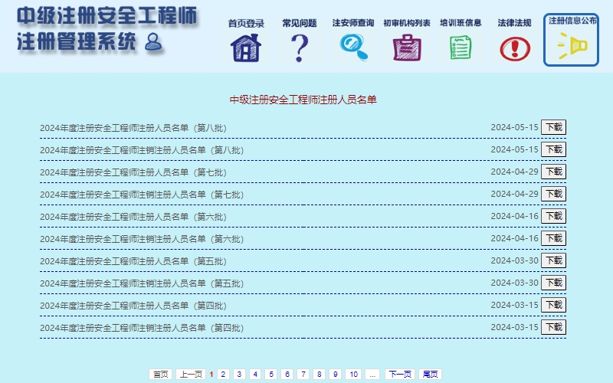
Task: Click 尾页 to jump to the last page
Action: (x=431, y=375)
